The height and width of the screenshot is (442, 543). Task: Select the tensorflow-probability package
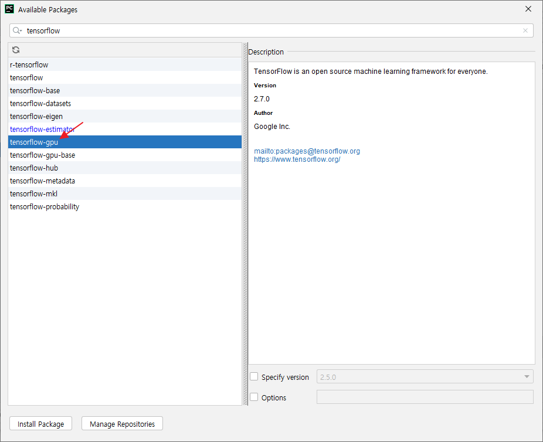125,206
